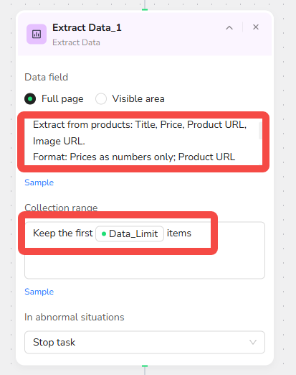This screenshot has height=375, width=296.
Task: Click the bottom green connector on the node
Action: (145, 366)
